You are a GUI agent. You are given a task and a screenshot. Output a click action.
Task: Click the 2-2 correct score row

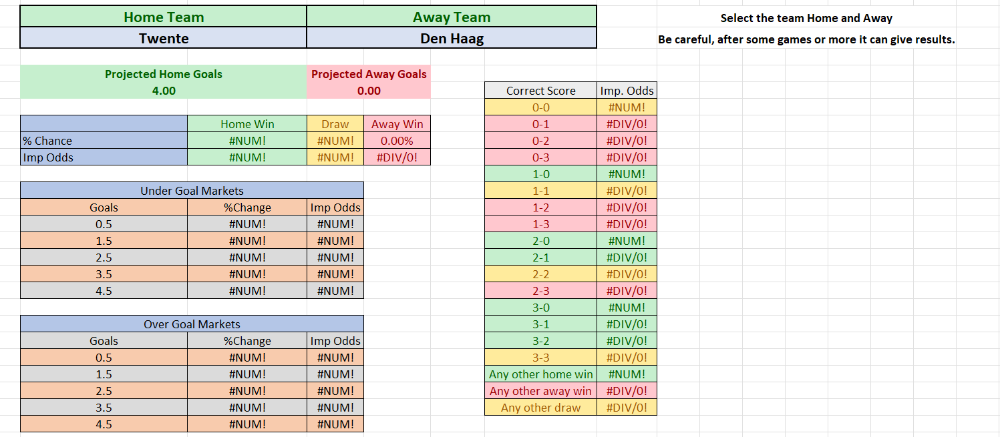coord(570,274)
